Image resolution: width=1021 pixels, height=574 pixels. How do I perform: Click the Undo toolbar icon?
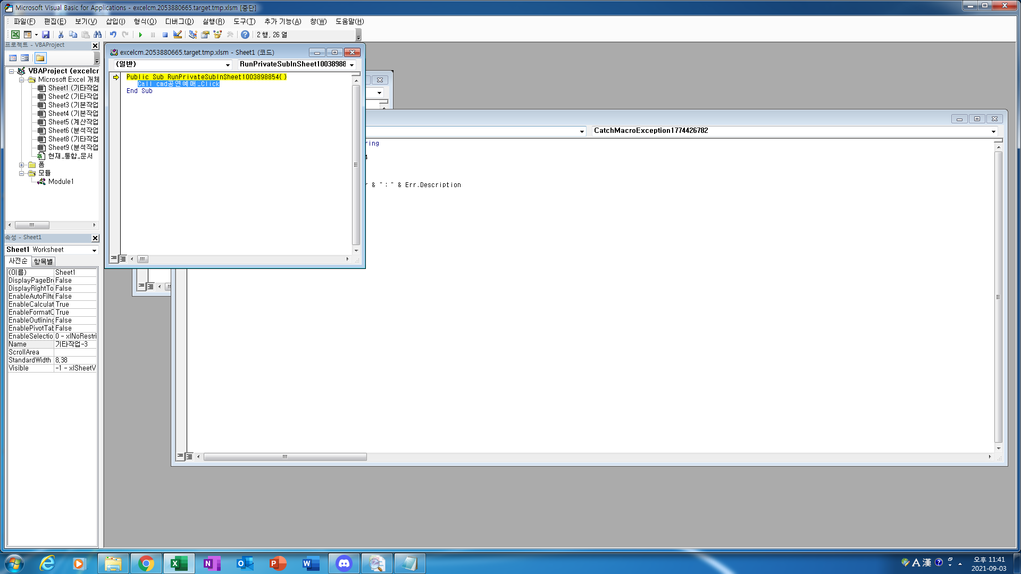(113, 35)
